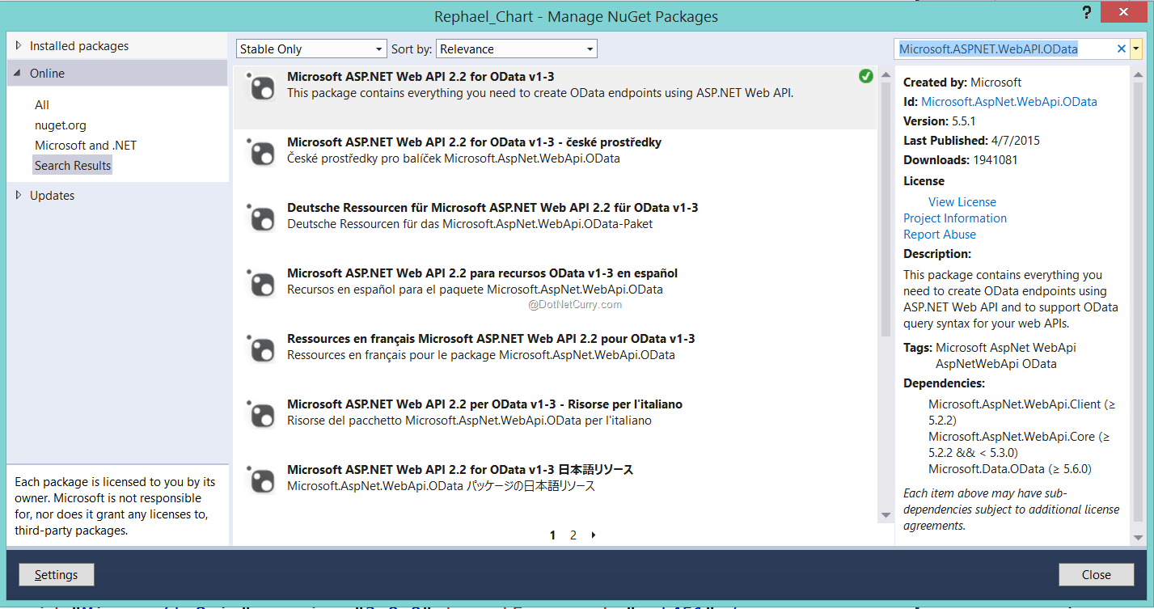The height and width of the screenshot is (609, 1154).
Task: Select the 日本語リソース package row
Action: [x=555, y=489]
